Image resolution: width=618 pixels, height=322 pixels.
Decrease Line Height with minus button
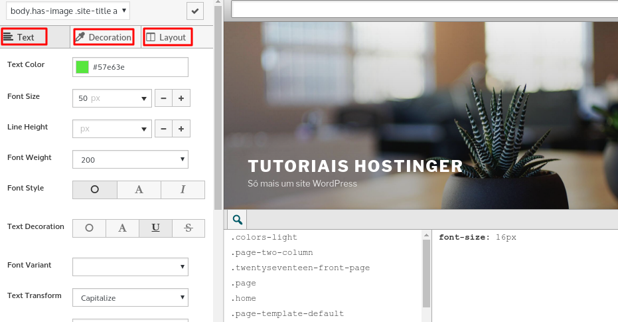pyautogui.click(x=163, y=129)
